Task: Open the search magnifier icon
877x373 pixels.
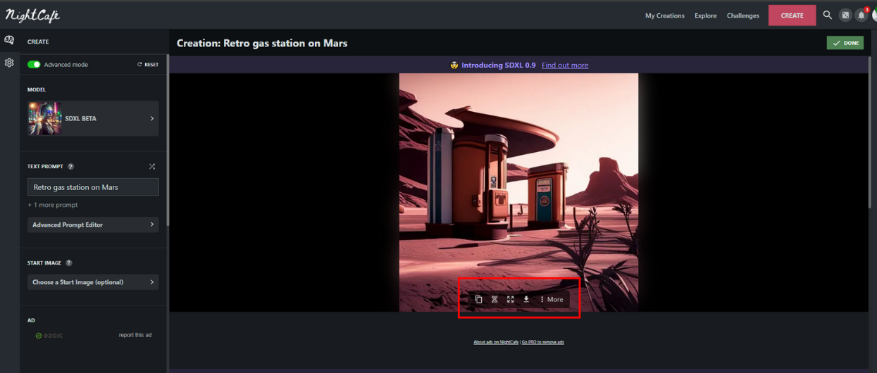Action: pyautogui.click(x=828, y=15)
